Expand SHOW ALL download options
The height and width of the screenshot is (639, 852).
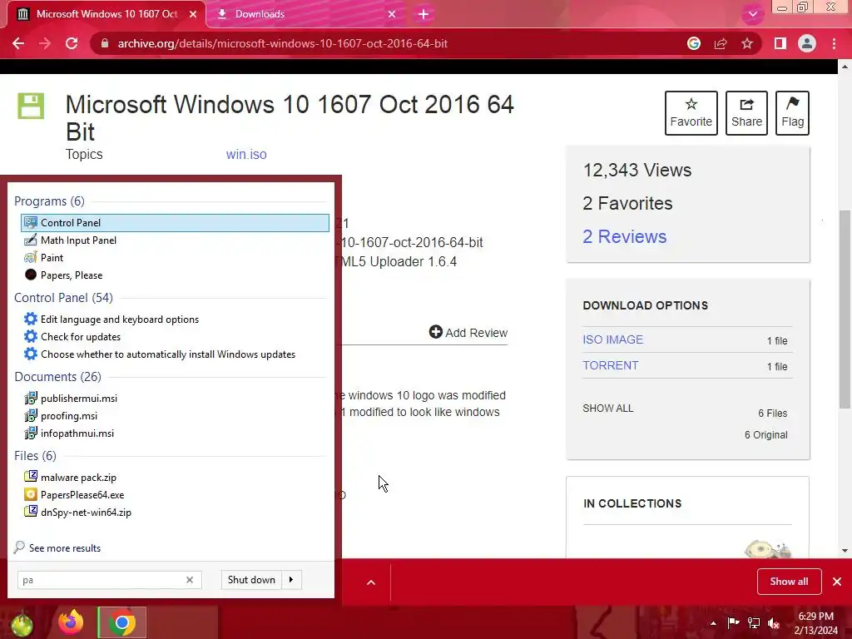607,408
